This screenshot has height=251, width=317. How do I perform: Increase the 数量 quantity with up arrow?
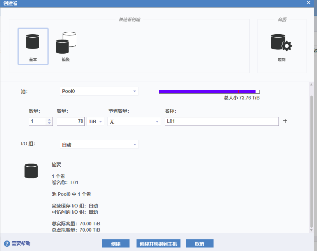[49, 120]
